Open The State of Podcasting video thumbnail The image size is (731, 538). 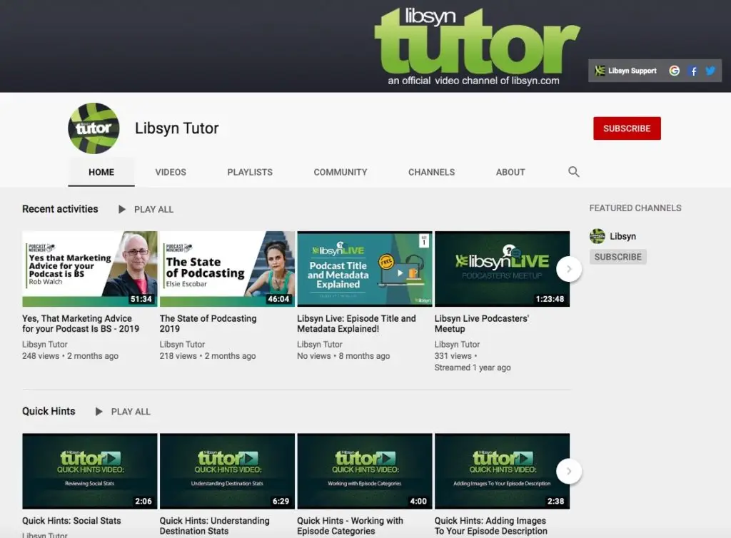pos(227,268)
